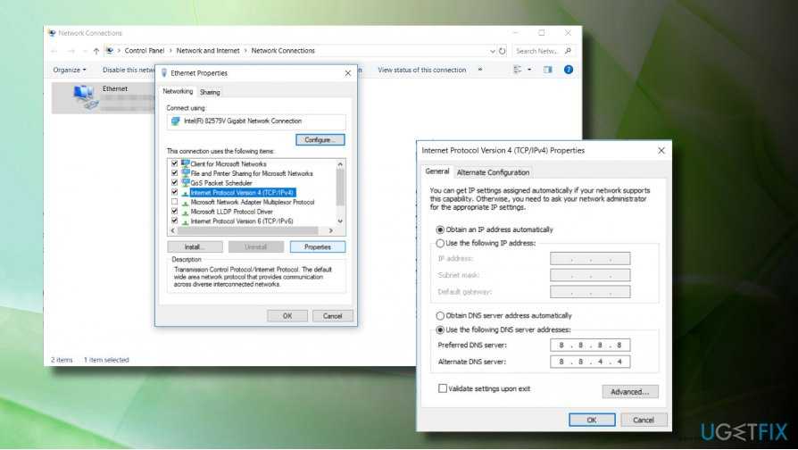This screenshot has height=450, width=798.
Task: Uncheck Client for Microsoft Networks checkbox
Action: [x=175, y=164]
